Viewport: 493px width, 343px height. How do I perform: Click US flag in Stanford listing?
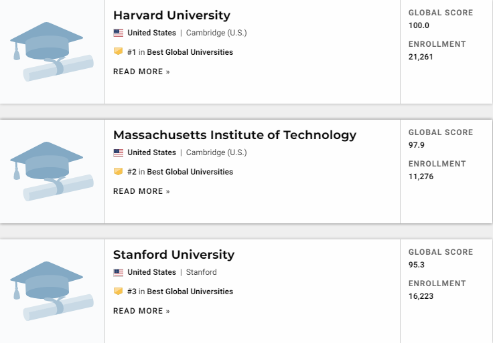point(119,272)
